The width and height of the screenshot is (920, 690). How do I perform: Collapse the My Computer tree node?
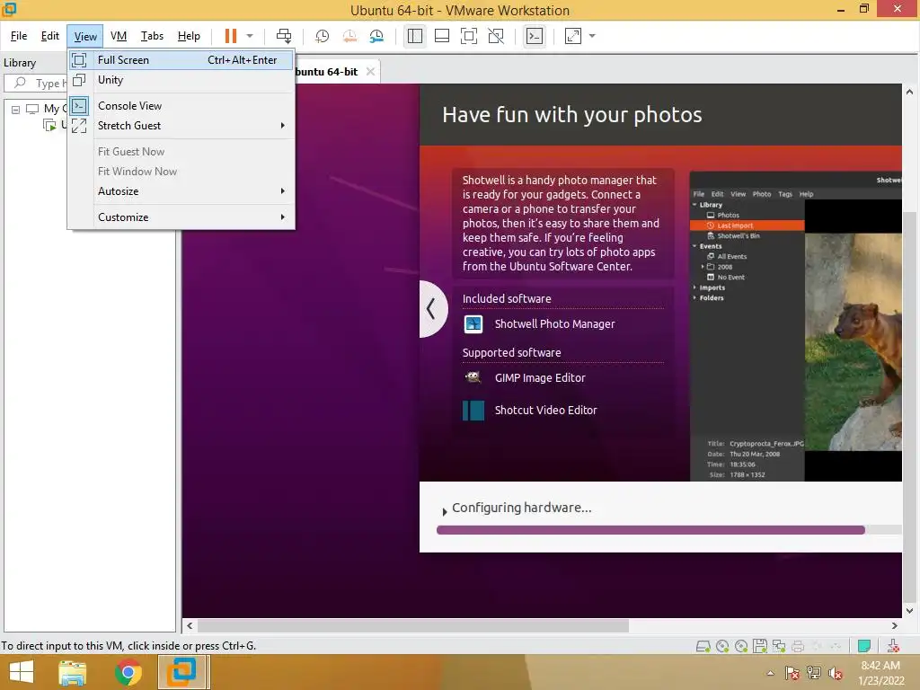(16, 109)
